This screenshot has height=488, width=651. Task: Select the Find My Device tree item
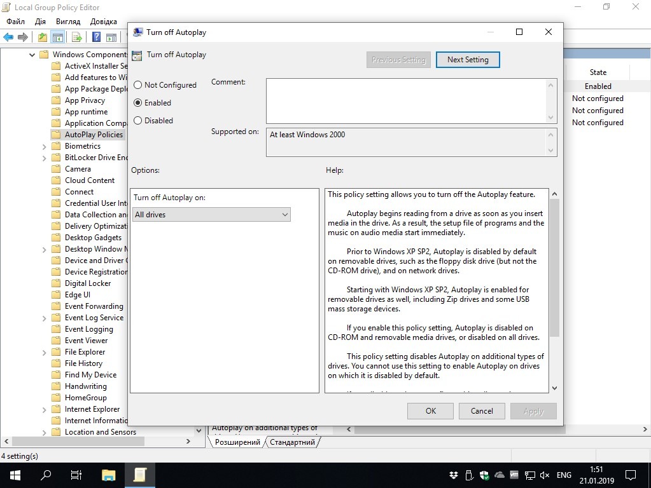pos(90,376)
